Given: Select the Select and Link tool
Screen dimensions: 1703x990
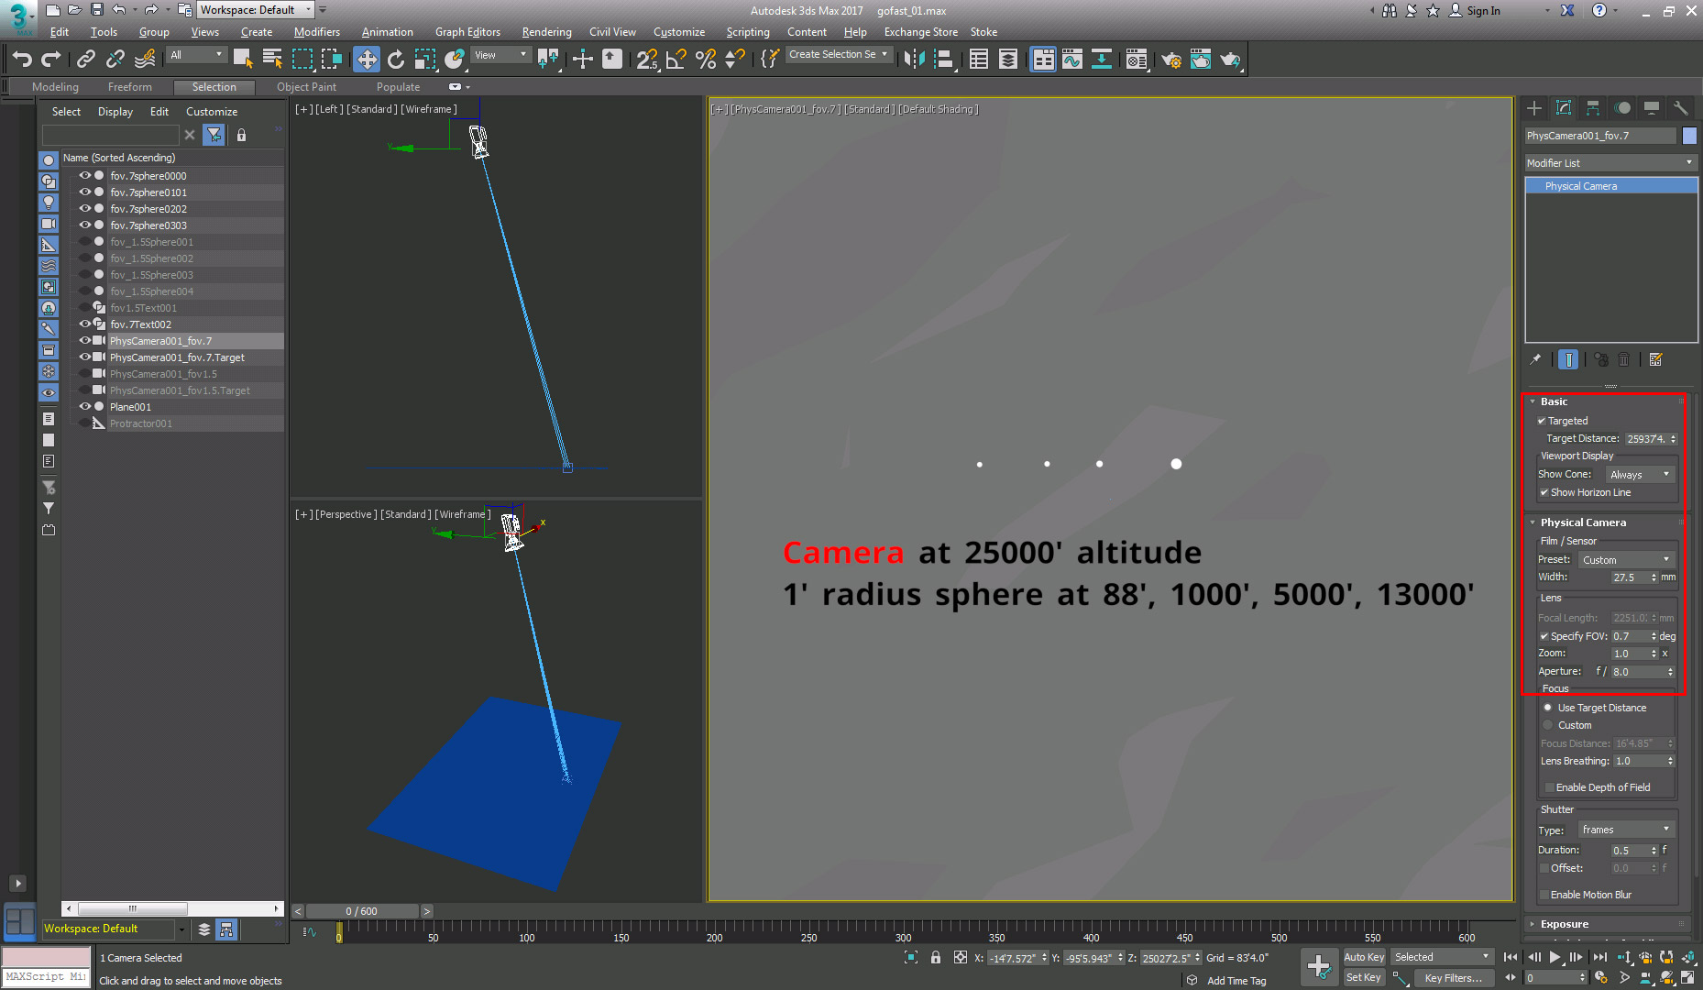Looking at the screenshot, I should coord(86,60).
